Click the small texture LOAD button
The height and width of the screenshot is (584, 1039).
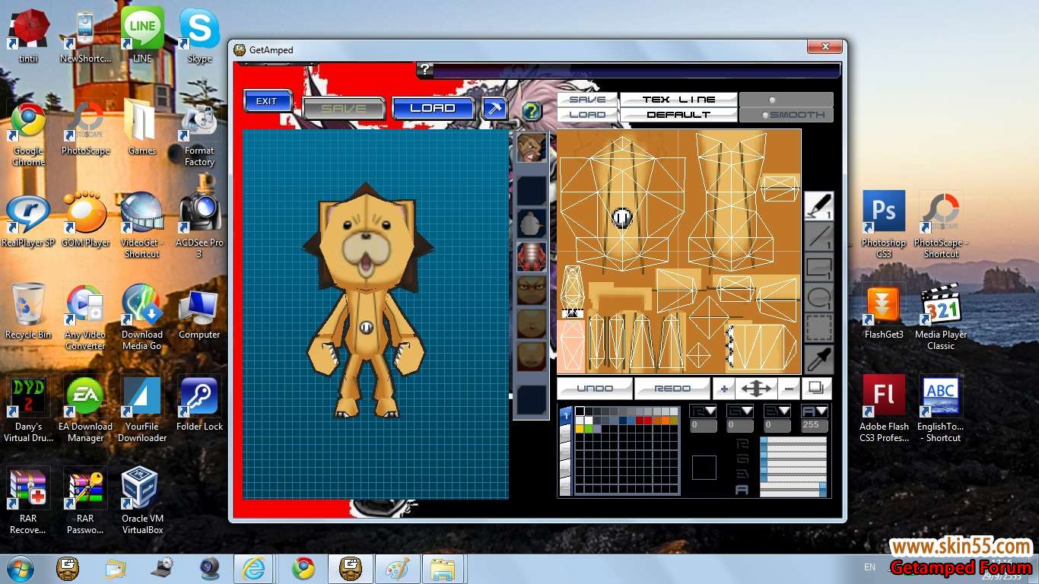pyautogui.click(x=587, y=115)
